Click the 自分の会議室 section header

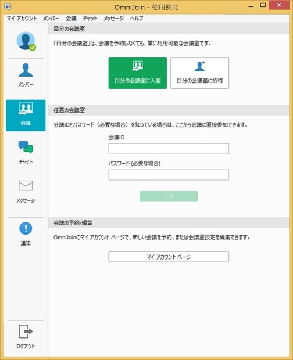(169, 28)
